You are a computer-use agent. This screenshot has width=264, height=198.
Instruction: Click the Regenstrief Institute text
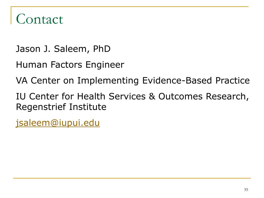(61, 107)
